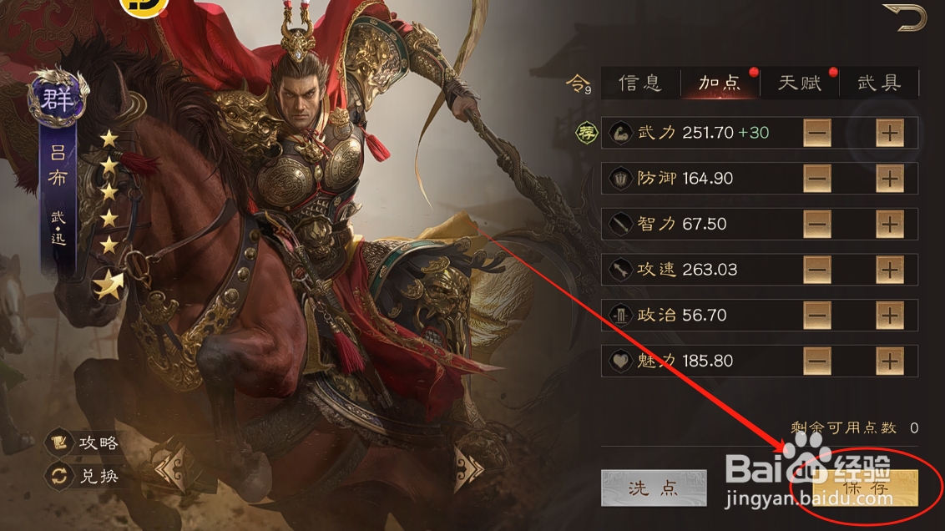The image size is (945, 531).
Task: Add a point to 攻速
Action: pyautogui.click(x=890, y=270)
